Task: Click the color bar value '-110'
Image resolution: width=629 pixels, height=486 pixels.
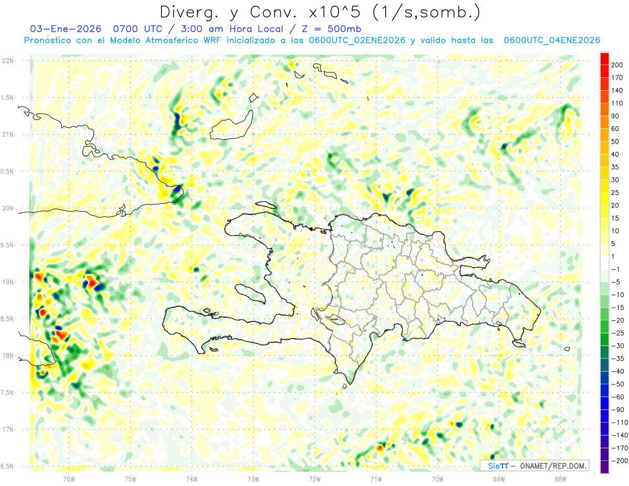Action: [x=620, y=423]
